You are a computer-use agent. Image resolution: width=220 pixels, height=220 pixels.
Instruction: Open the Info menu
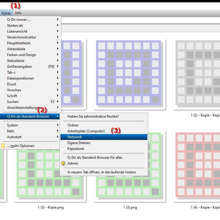point(18,13)
